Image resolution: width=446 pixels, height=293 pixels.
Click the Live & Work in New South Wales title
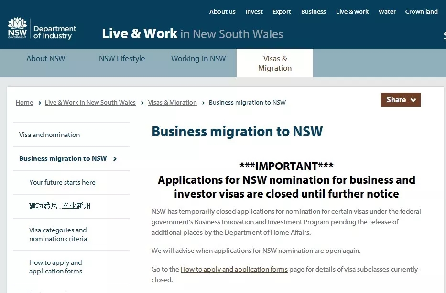point(193,33)
